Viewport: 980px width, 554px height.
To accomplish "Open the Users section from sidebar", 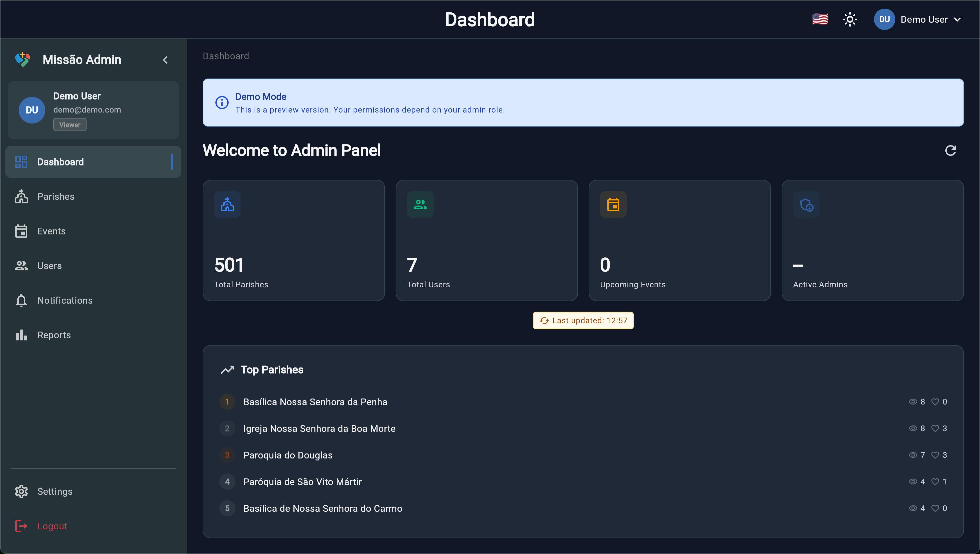I will 50,266.
